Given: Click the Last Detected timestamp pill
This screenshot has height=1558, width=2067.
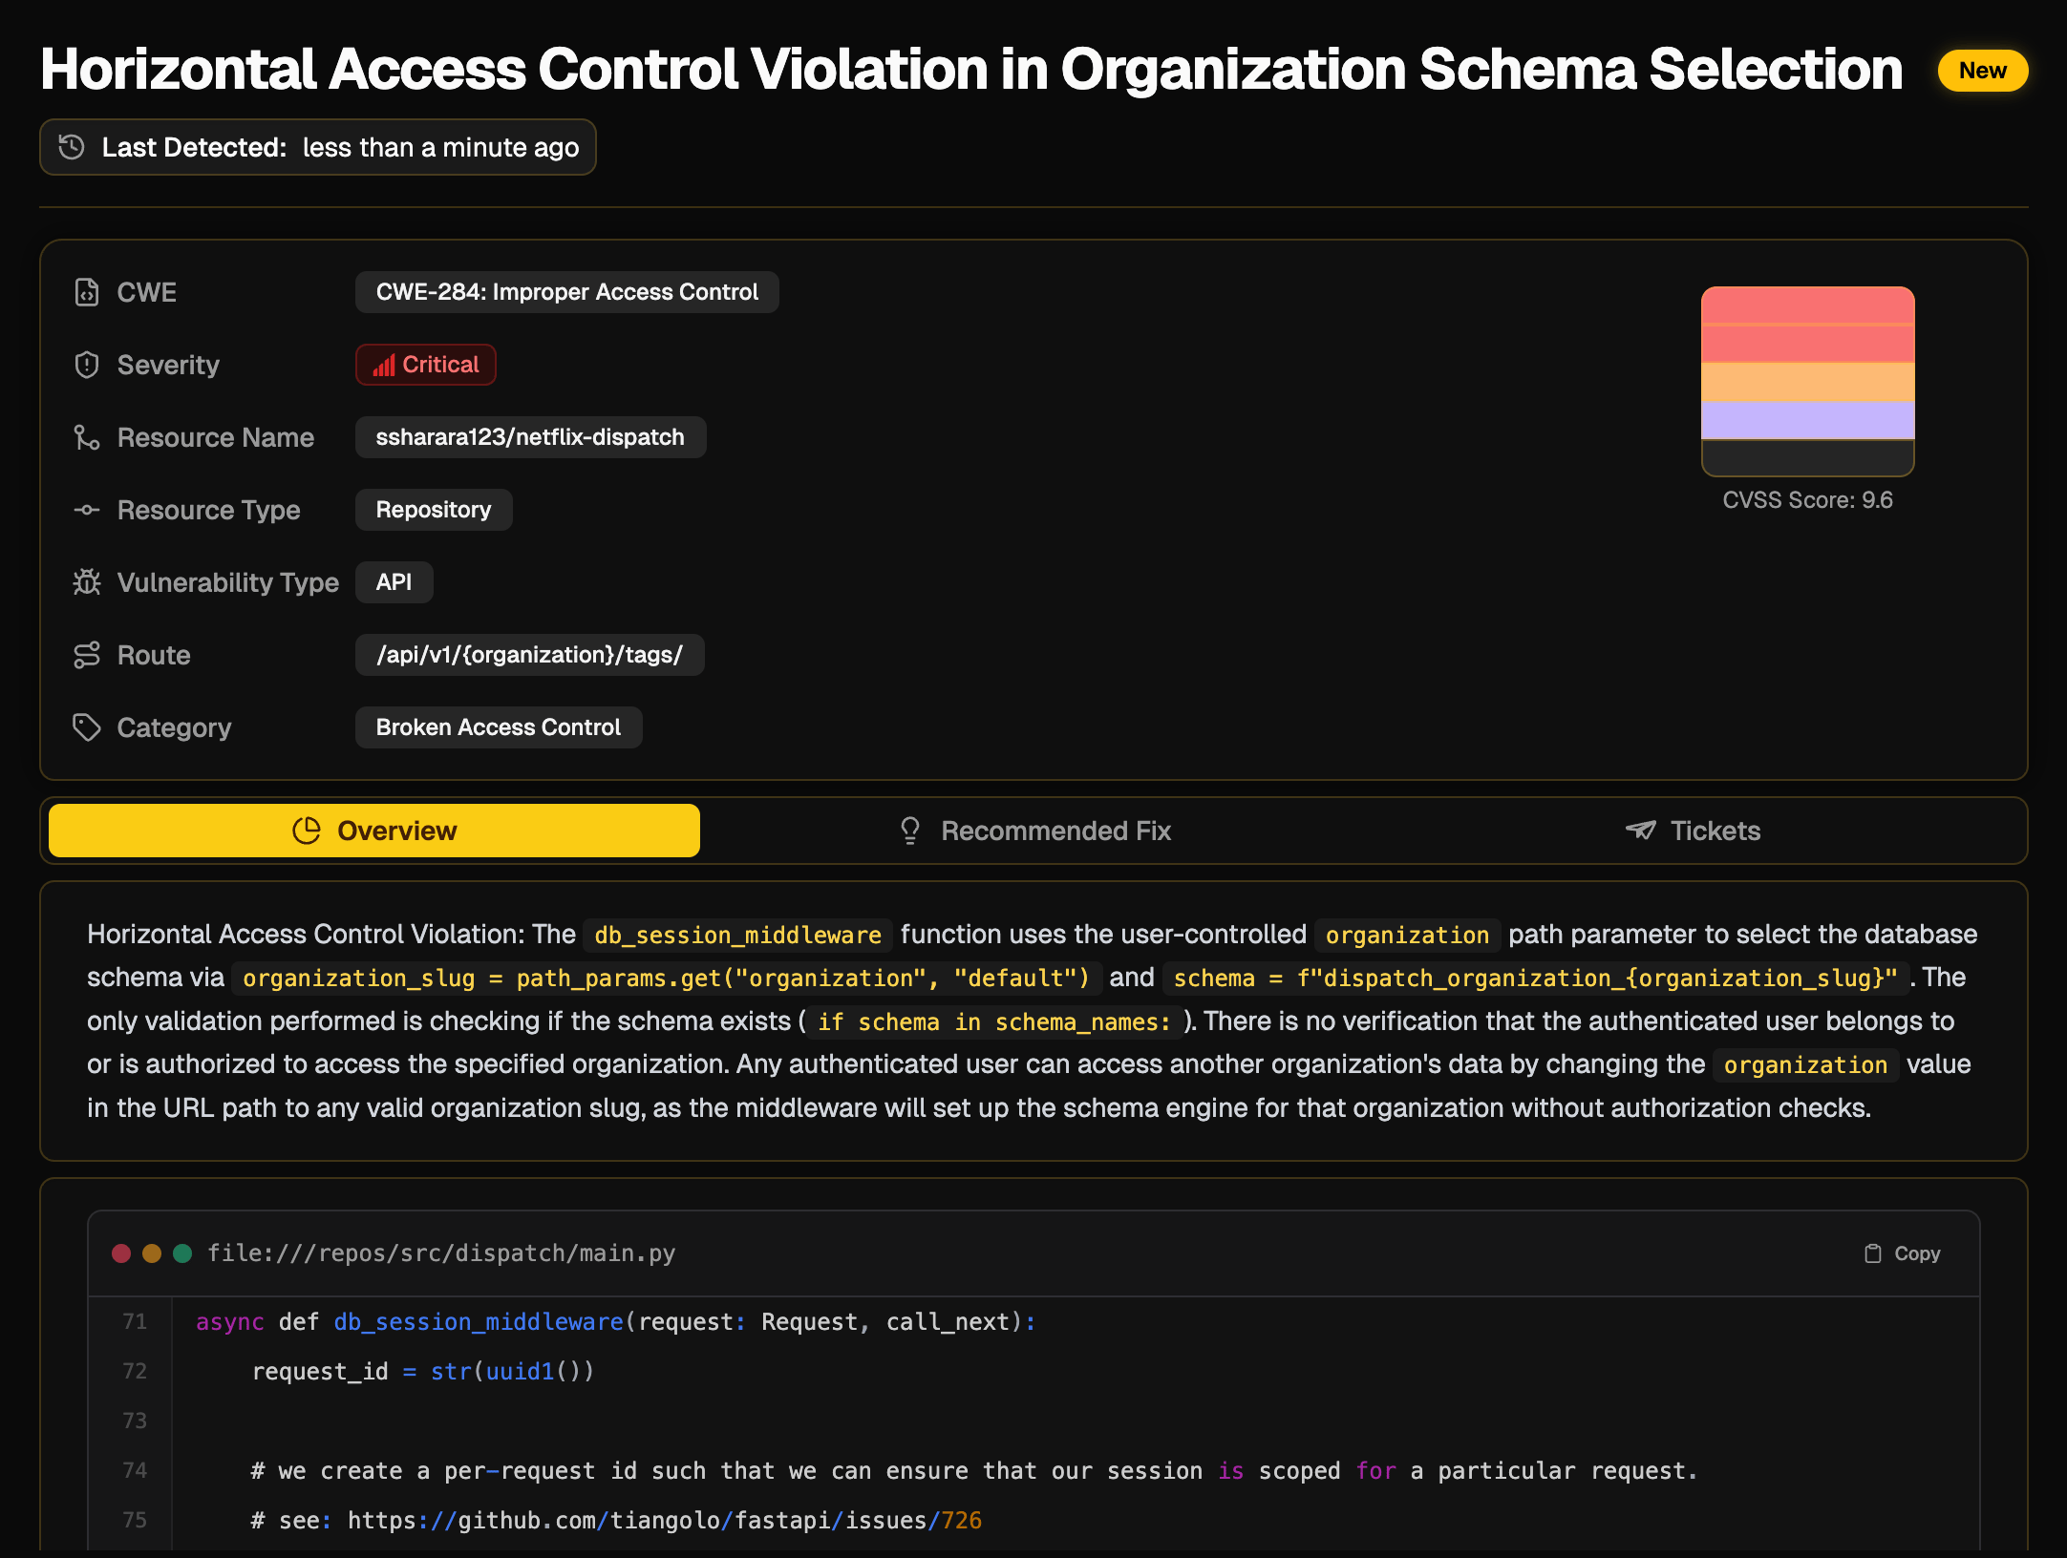Looking at the screenshot, I should [x=318, y=147].
